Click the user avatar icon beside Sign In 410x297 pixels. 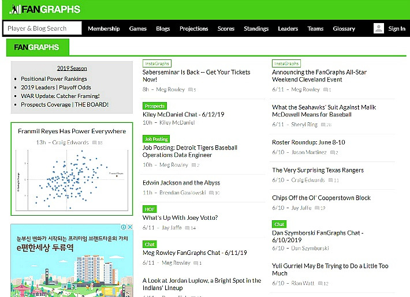coord(379,28)
